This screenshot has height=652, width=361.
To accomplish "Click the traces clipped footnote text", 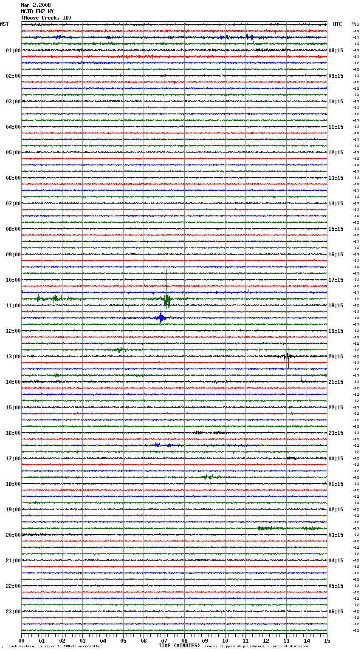I will pyautogui.click(x=257, y=646).
